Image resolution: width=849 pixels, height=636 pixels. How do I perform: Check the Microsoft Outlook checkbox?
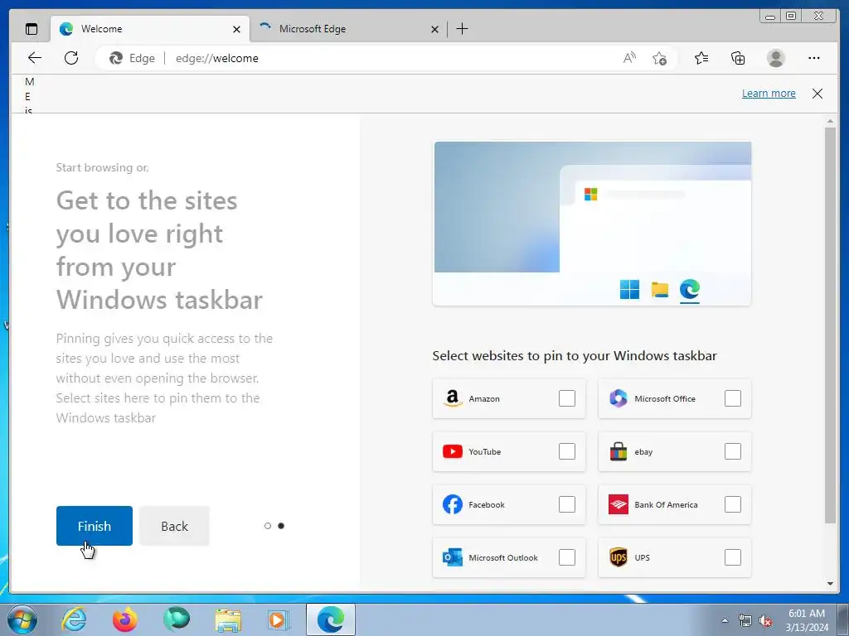(567, 557)
